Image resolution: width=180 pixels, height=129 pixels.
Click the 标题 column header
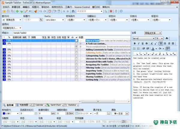81,37
